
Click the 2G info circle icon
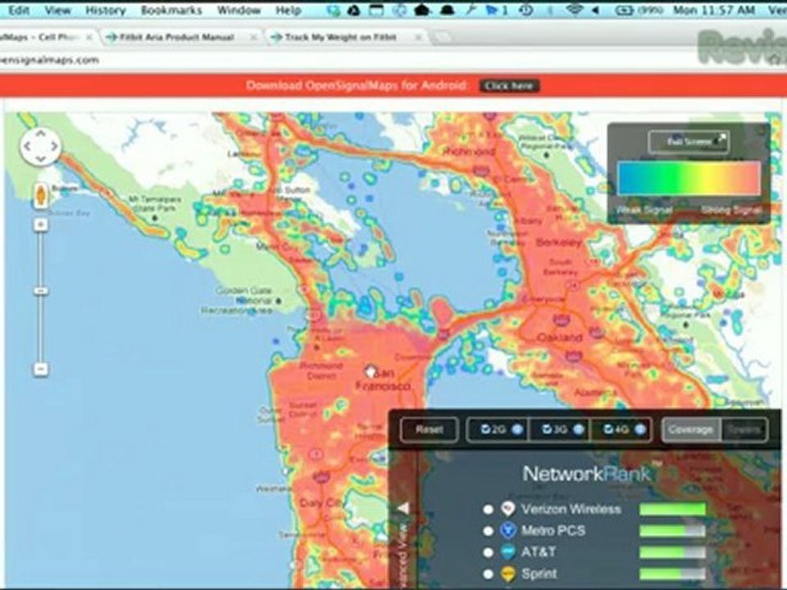517,429
